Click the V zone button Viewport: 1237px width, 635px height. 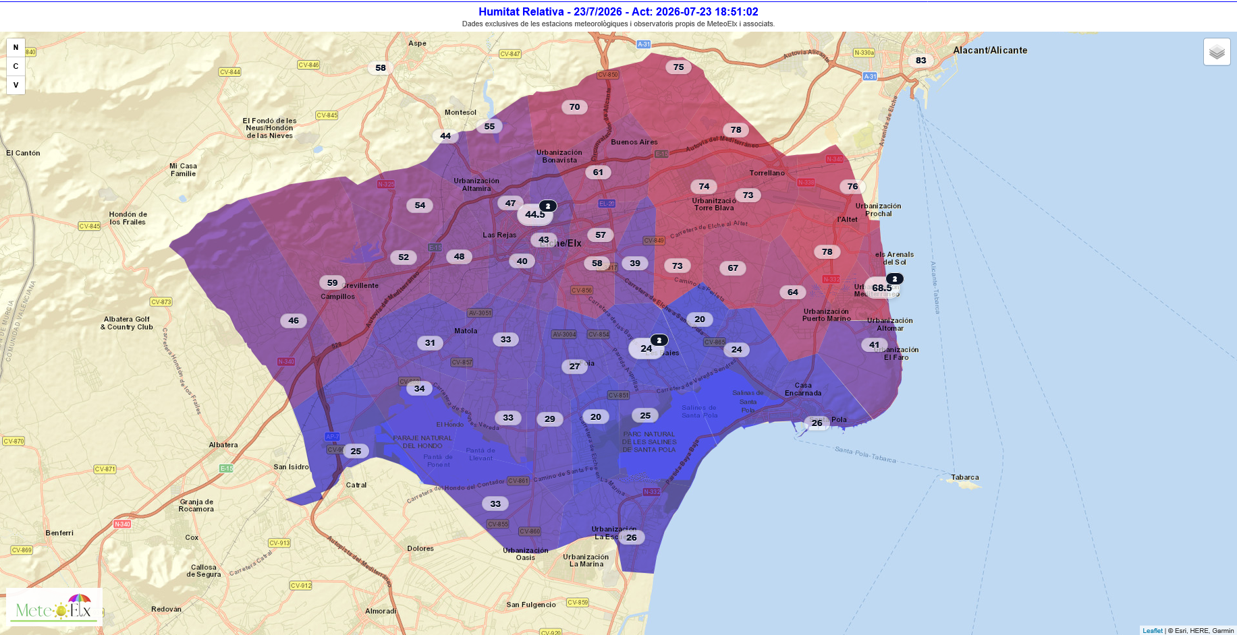(16, 85)
